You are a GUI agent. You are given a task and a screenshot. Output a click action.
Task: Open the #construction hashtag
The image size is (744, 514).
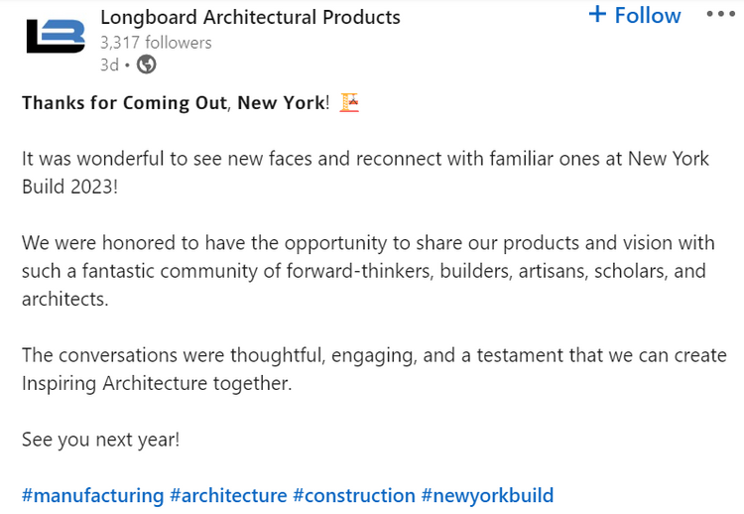[354, 495]
